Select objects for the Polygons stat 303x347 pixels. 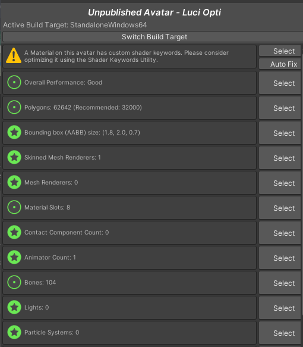click(280, 108)
